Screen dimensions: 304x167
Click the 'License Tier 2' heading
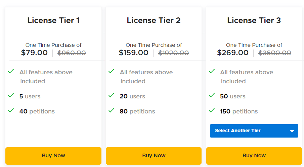point(154,20)
